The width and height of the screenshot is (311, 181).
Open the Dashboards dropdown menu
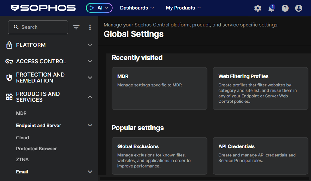[137, 8]
